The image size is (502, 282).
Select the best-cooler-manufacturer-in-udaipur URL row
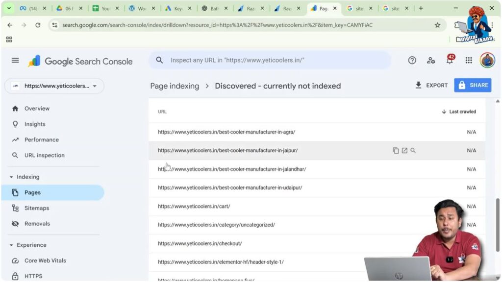coord(317,188)
